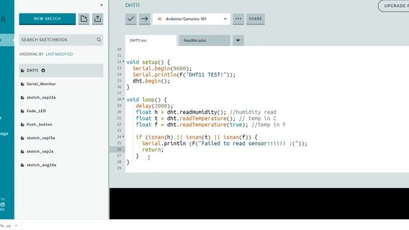409x230 pixels.
Task: Click the sketch_aug24a file icon
Action: pyautogui.click(x=22, y=165)
